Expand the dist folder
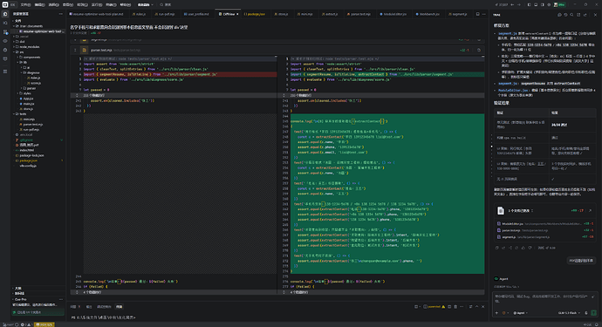602x327 pixels. [x=15, y=42]
